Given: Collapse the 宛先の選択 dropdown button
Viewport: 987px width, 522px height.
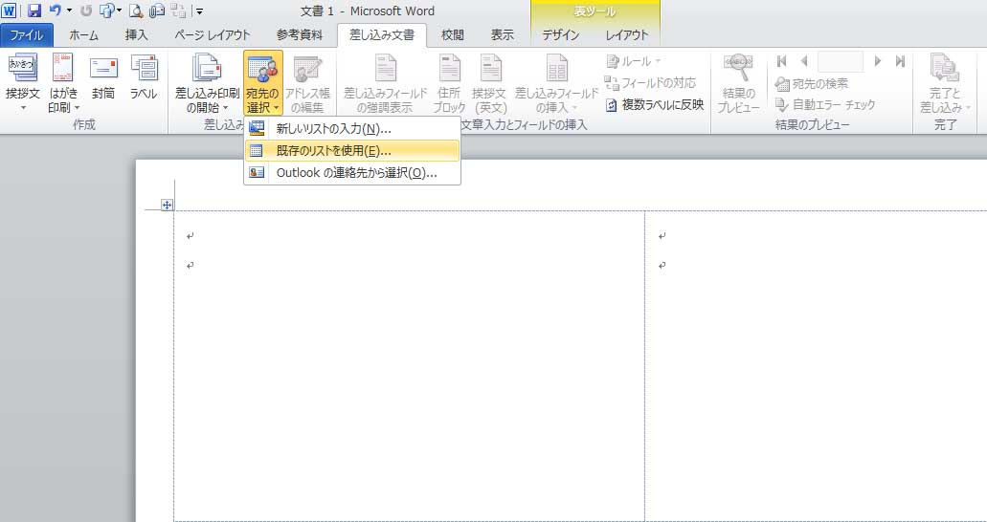Looking at the screenshot, I should (x=262, y=84).
